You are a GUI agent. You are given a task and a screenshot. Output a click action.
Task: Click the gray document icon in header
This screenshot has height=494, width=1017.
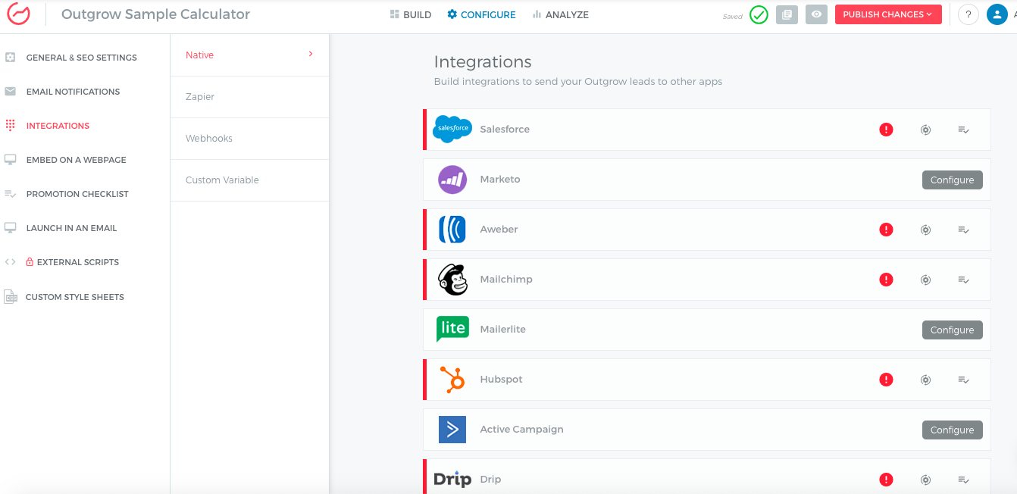(787, 14)
